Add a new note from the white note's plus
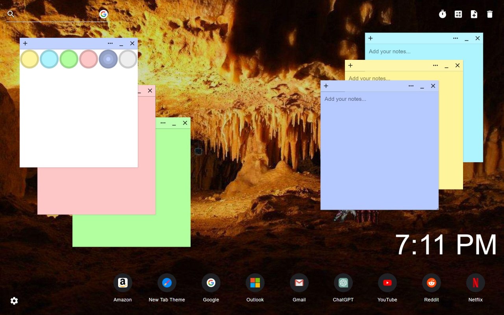 [x=25, y=43]
